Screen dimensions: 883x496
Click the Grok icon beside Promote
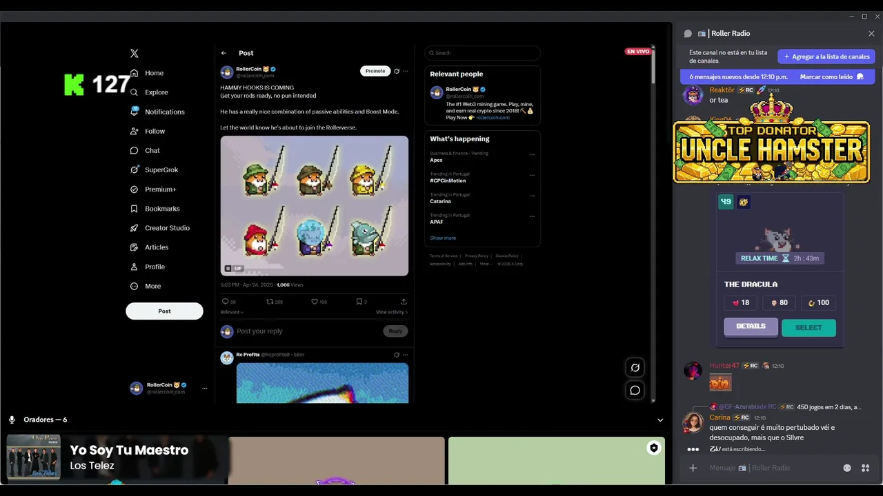point(397,71)
